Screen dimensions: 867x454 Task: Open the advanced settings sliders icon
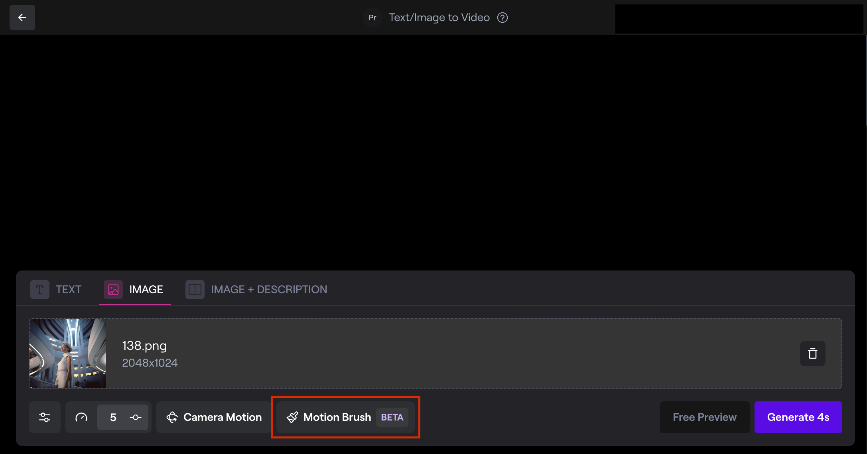click(45, 417)
